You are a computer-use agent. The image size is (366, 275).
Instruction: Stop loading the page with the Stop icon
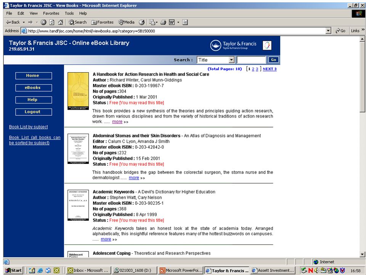pyautogui.click(x=43, y=22)
